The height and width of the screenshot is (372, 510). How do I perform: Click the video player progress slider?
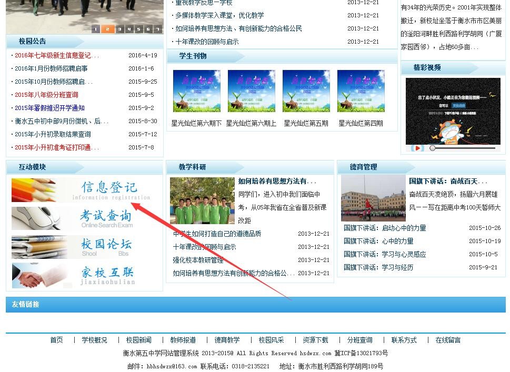(463, 148)
